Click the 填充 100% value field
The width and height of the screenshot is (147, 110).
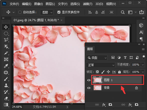[136, 72]
